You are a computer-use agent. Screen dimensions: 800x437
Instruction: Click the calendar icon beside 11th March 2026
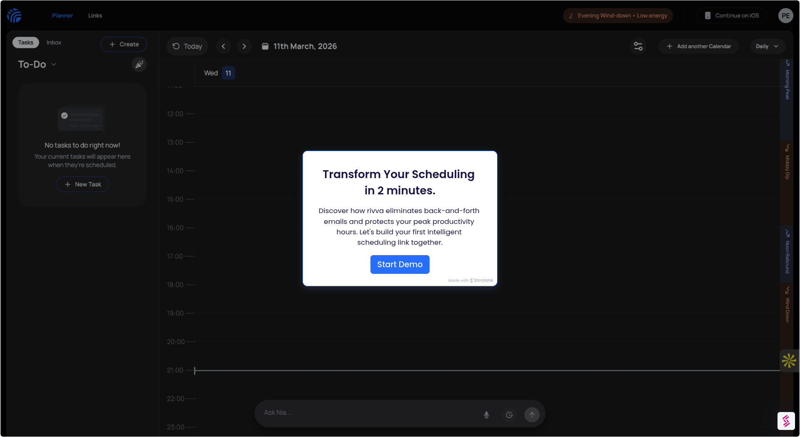coord(265,46)
